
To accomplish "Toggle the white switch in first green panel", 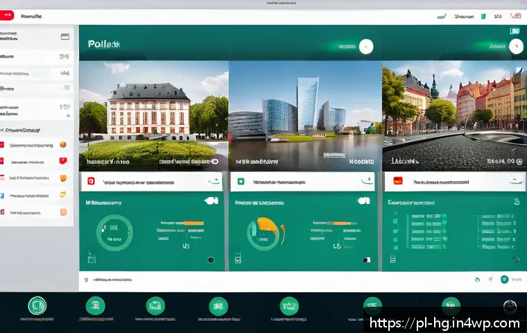I will pyautogui.click(x=211, y=201).
